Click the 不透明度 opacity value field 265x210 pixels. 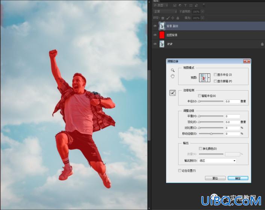tap(196, 12)
